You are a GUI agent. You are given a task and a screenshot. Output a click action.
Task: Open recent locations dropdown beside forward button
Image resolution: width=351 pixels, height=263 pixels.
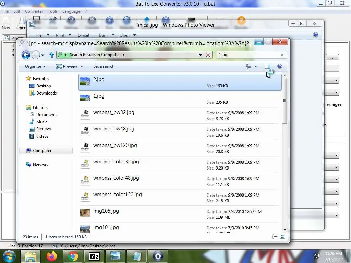pos(43,55)
